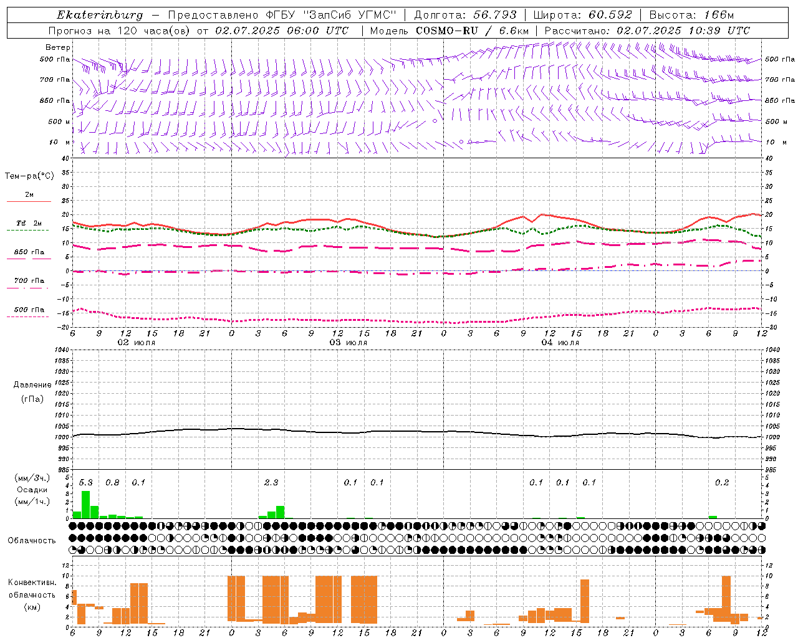This screenshot has width=798, height=638.
Task: Click the 'Тем-ра(°C)' panel label
Action: 29,176
